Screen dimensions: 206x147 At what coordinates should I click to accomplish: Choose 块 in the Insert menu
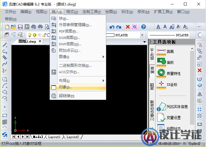coord(78,19)
